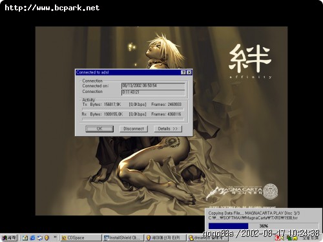Launch Internet Explorer from quick launch
The height and width of the screenshot is (242, 323).
point(32,237)
